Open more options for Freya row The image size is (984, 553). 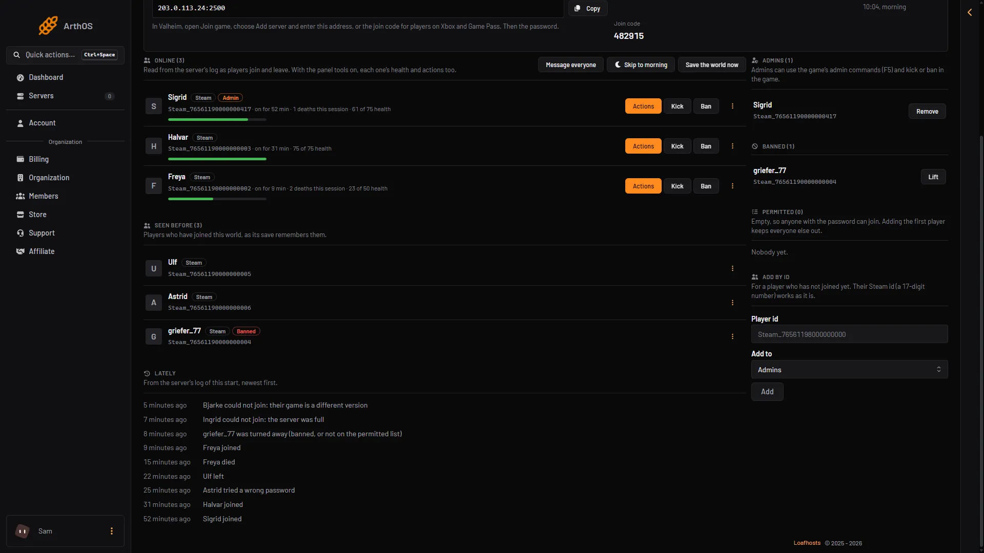point(732,186)
